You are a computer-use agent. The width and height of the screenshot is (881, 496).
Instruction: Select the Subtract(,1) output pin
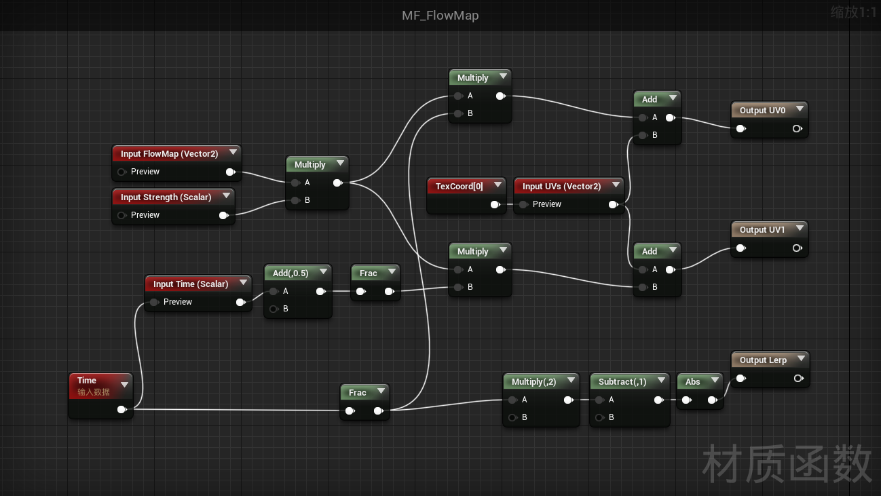click(659, 400)
